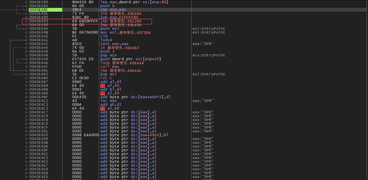Click the add al,dl instruction
This screenshot has width=368, height=180.
(111, 82)
